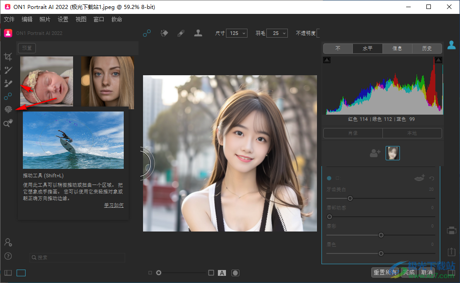Click the large zoom-in square icon
This screenshot has height=283, width=460.
tap(211, 273)
